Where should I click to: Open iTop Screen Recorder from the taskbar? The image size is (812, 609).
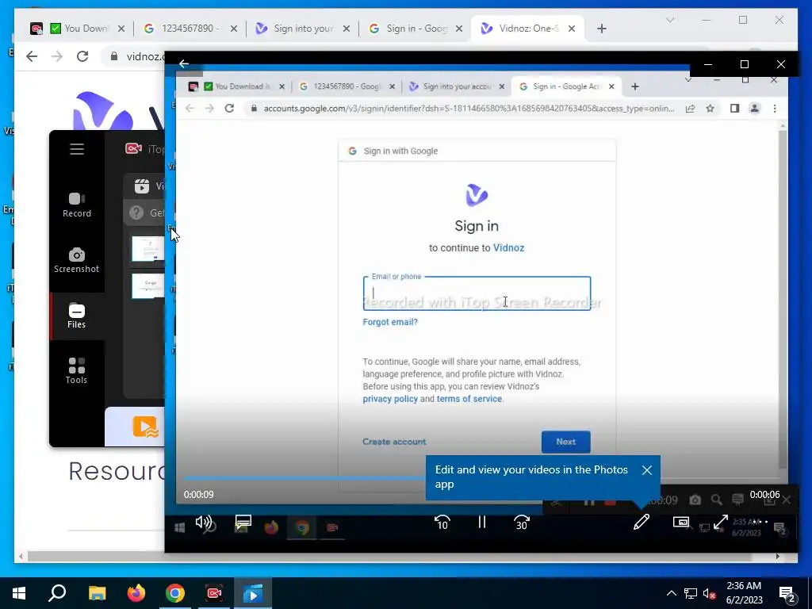click(214, 593)
